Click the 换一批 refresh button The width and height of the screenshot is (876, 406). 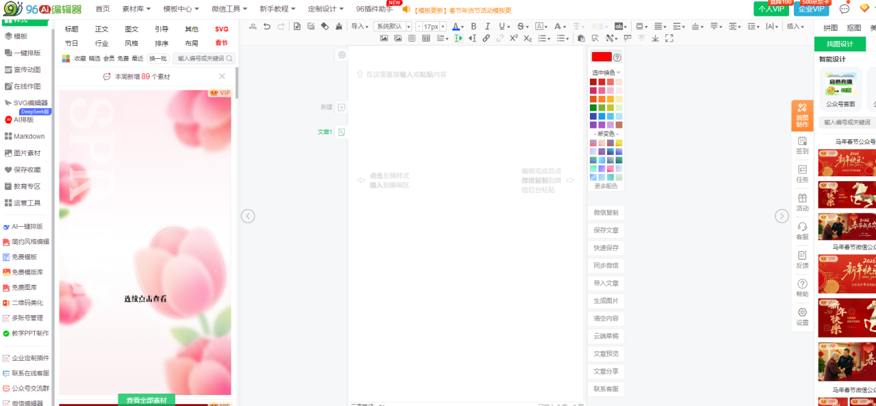coord(158,59)
